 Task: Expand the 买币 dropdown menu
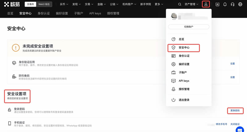[64, 4]
